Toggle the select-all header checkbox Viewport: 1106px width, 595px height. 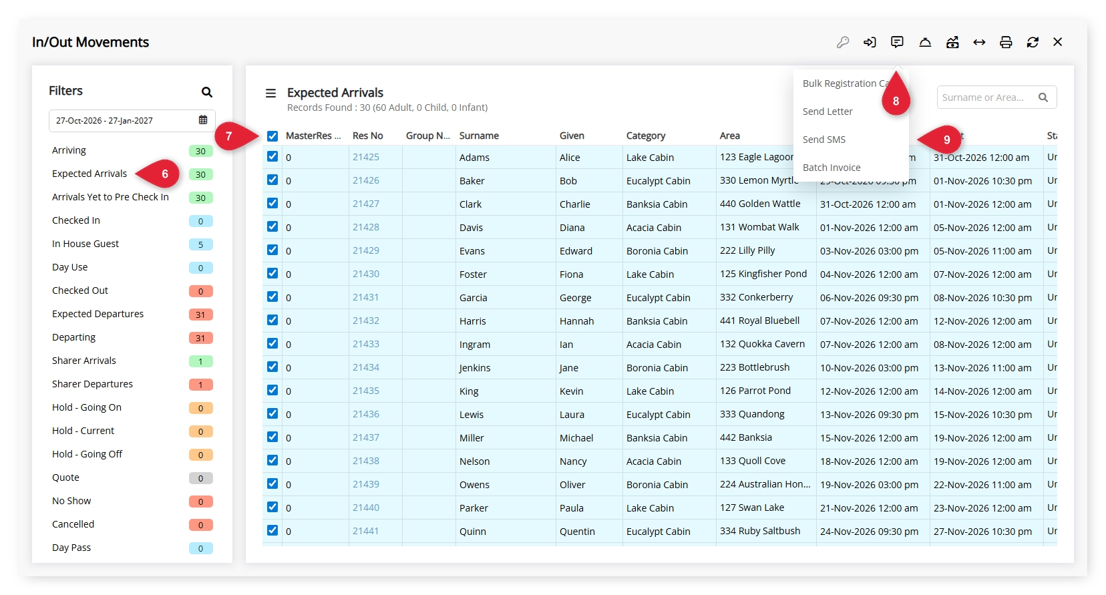point(272,136)
